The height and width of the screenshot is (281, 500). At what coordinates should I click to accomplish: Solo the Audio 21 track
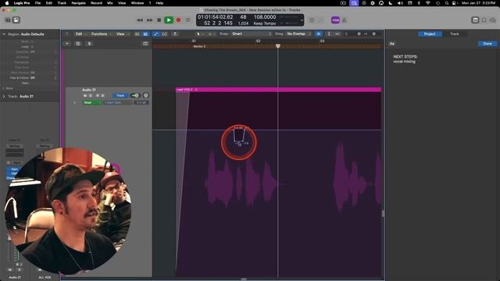(91, 95)
